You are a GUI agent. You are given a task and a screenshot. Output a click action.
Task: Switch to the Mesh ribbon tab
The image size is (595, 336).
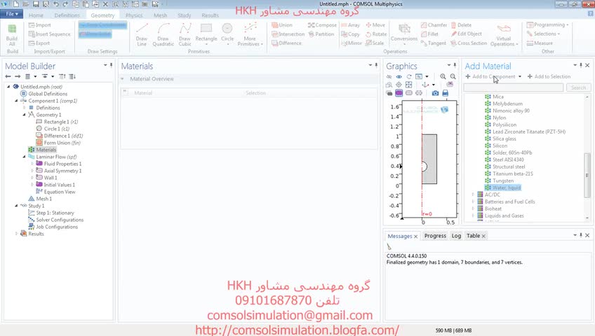click(x=160, y=15)
